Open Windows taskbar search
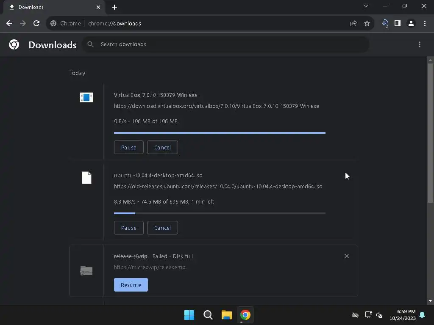Image resolution: width=434 pixels, height=325 pixels. [208, 315]
